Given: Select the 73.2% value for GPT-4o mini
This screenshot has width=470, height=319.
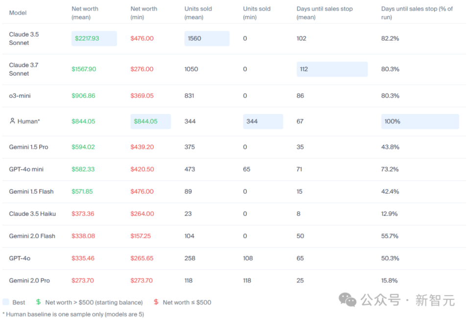Looking at the screenshot, I should pyautogui.click(x=390, y=169).
